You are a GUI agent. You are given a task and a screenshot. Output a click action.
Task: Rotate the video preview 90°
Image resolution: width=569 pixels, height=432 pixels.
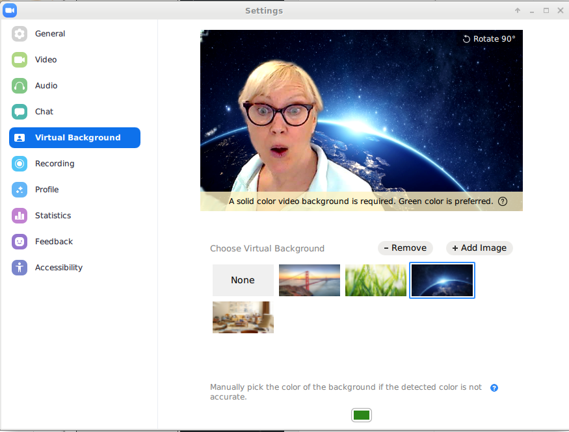488,39
